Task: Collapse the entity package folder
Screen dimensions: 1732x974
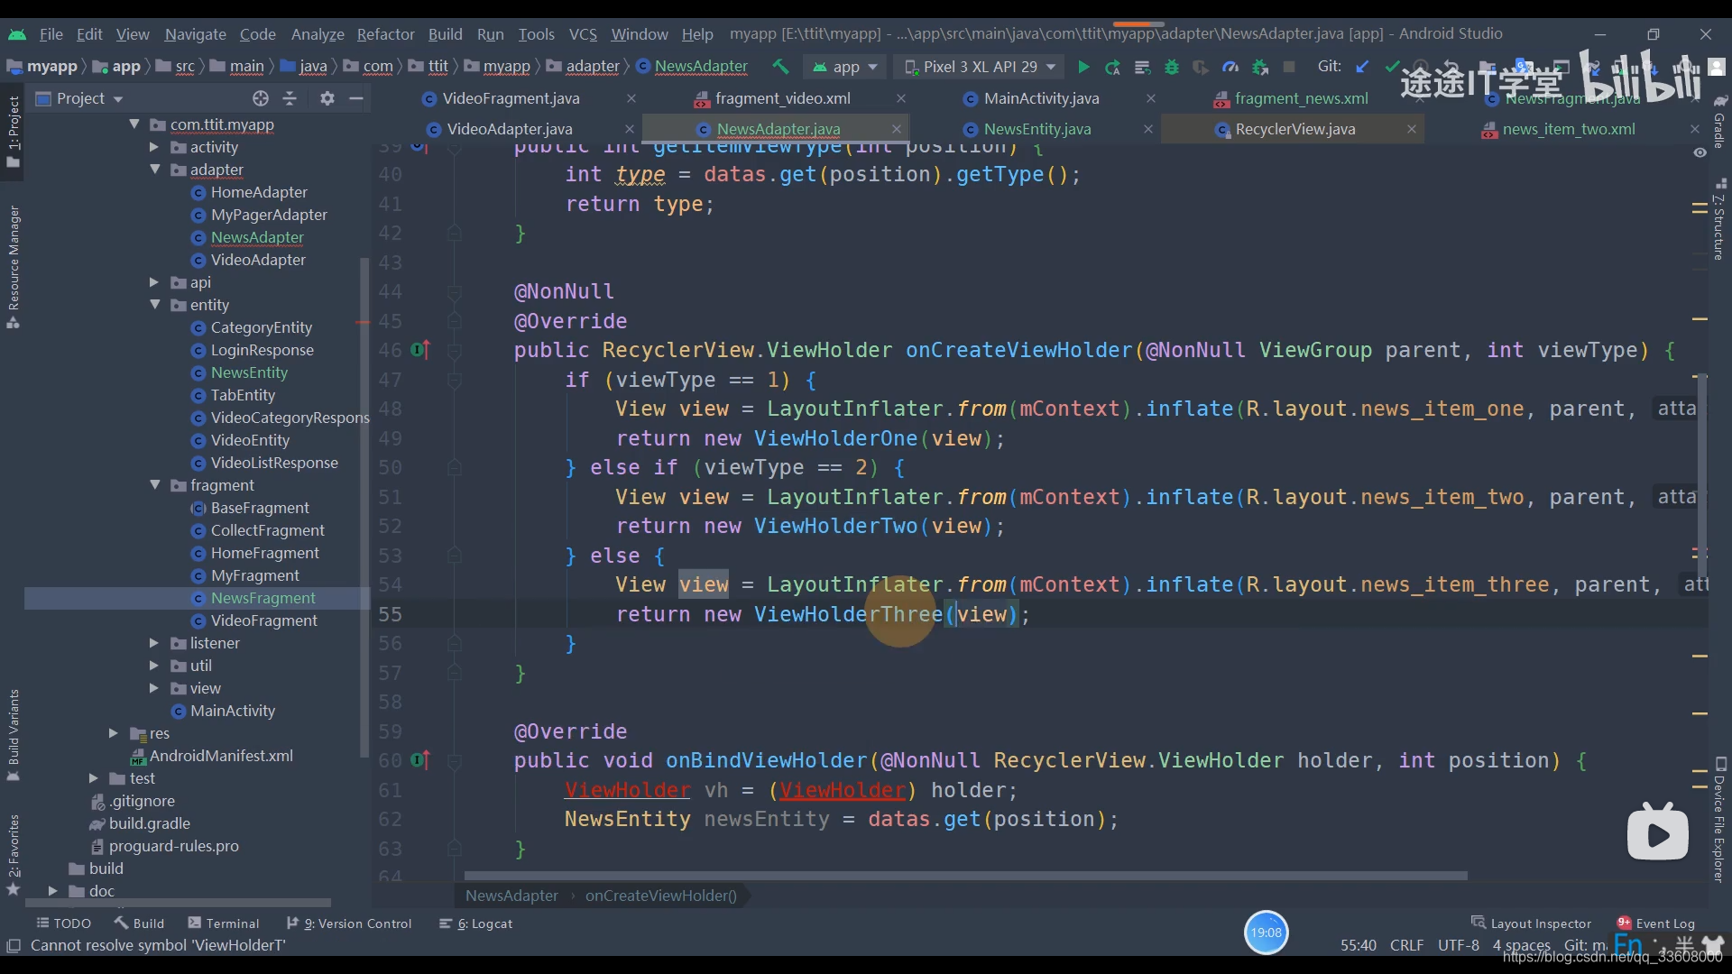Action: tap(154, 305)
